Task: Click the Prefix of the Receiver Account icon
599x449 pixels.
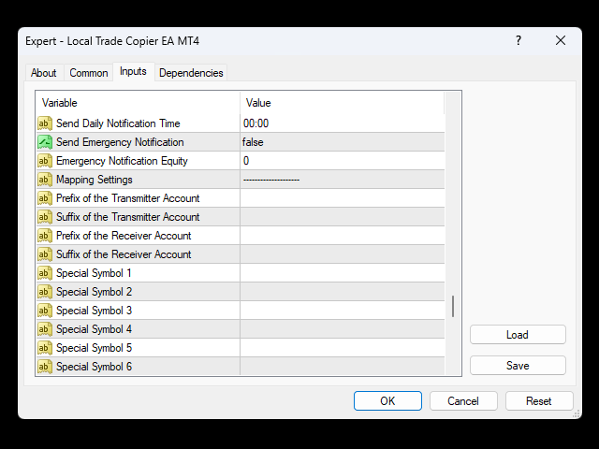Action: click(45, 236)
